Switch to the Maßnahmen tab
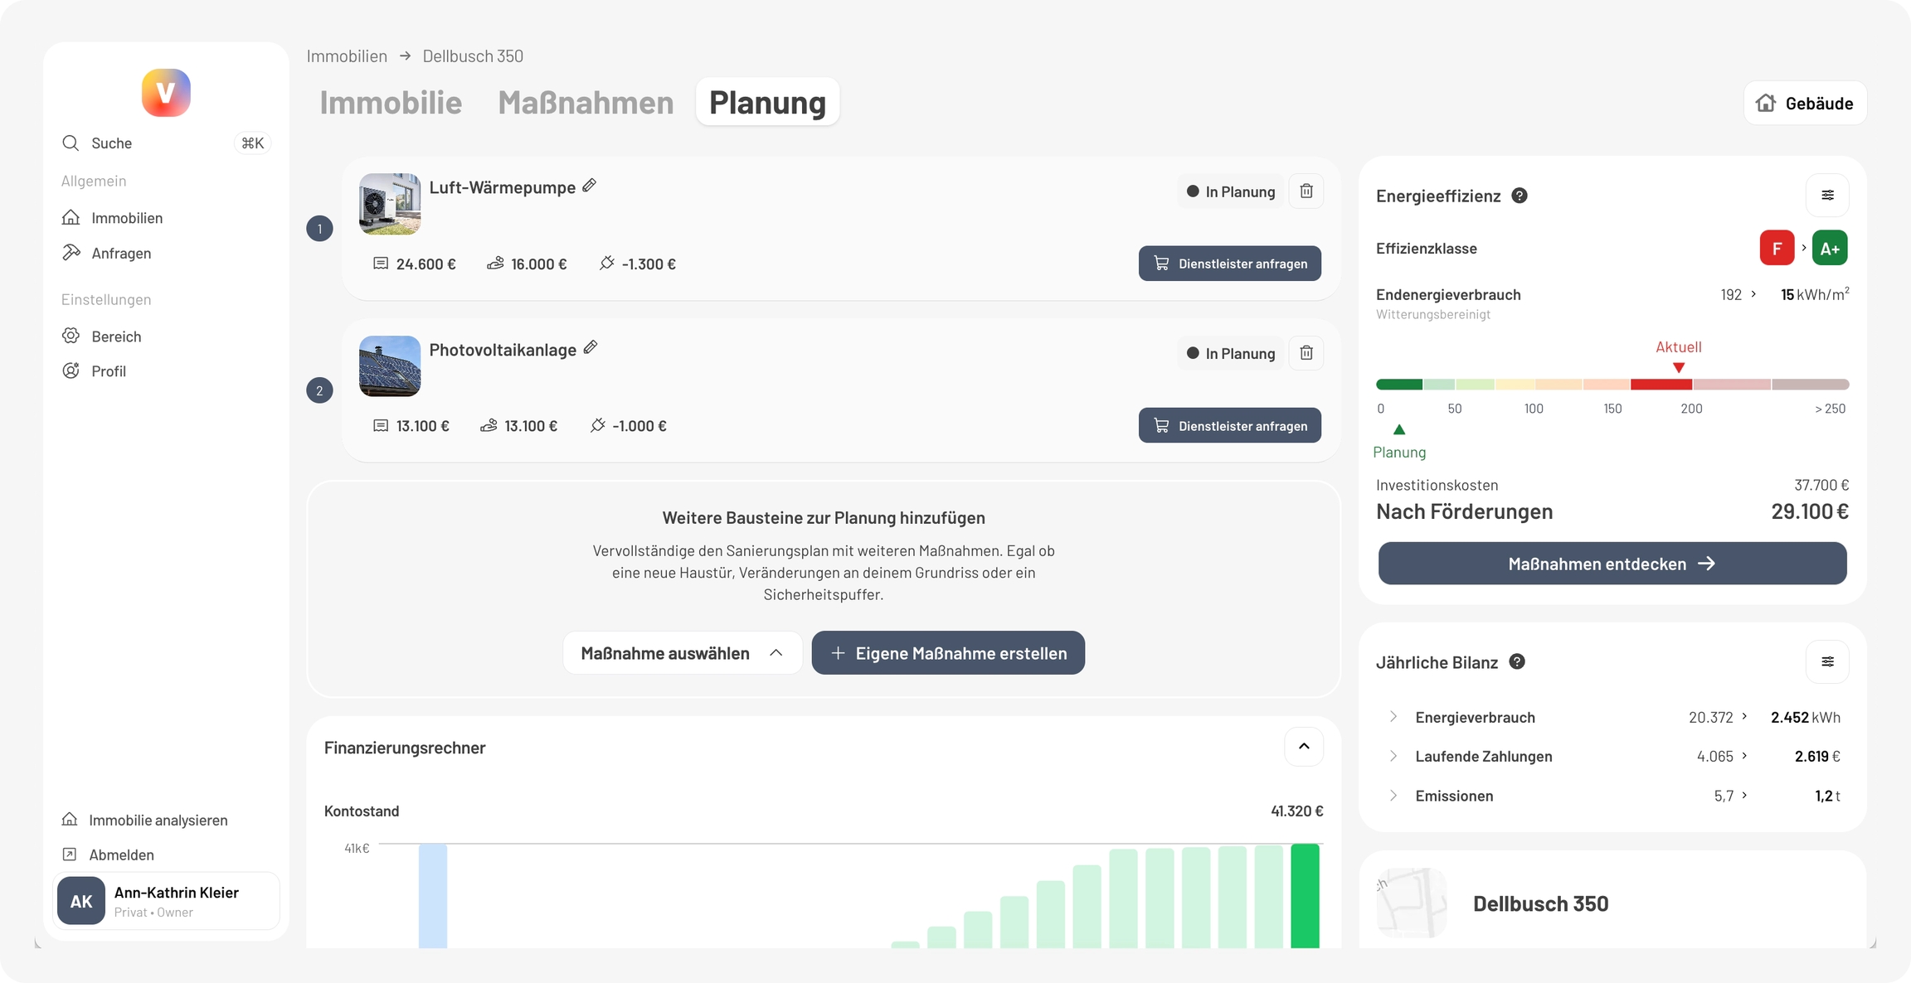 point(586,103)
